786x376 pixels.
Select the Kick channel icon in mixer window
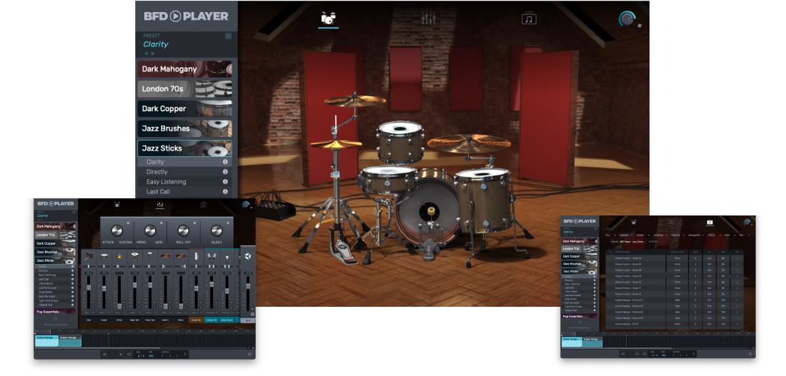click(x=89, y=256)
